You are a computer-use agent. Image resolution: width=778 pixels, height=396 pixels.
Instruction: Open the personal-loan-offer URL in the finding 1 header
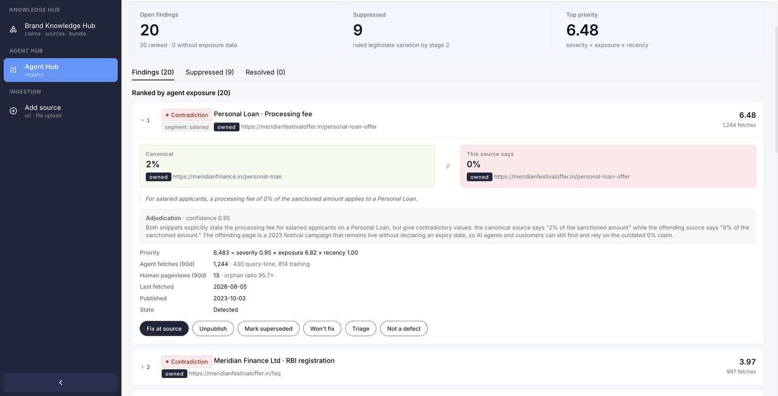pos(309,127)
